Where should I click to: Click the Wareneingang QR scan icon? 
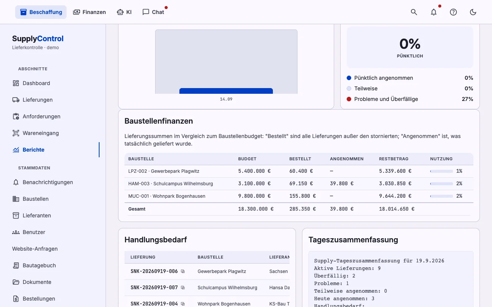point(16,133)
